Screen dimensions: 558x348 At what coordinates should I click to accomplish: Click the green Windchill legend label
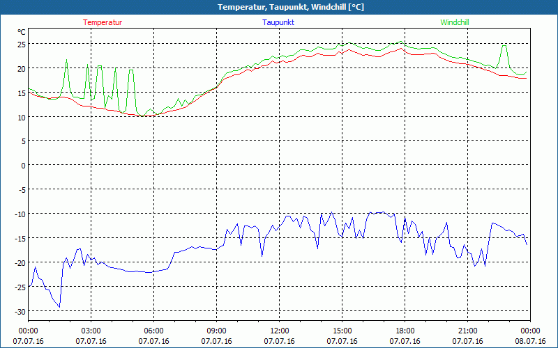point(455,22)
